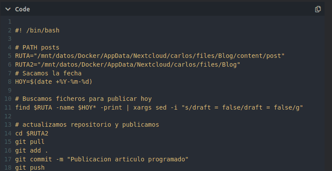Click the 'git add .' line
332x171 pixels.
tap(32, 150)
